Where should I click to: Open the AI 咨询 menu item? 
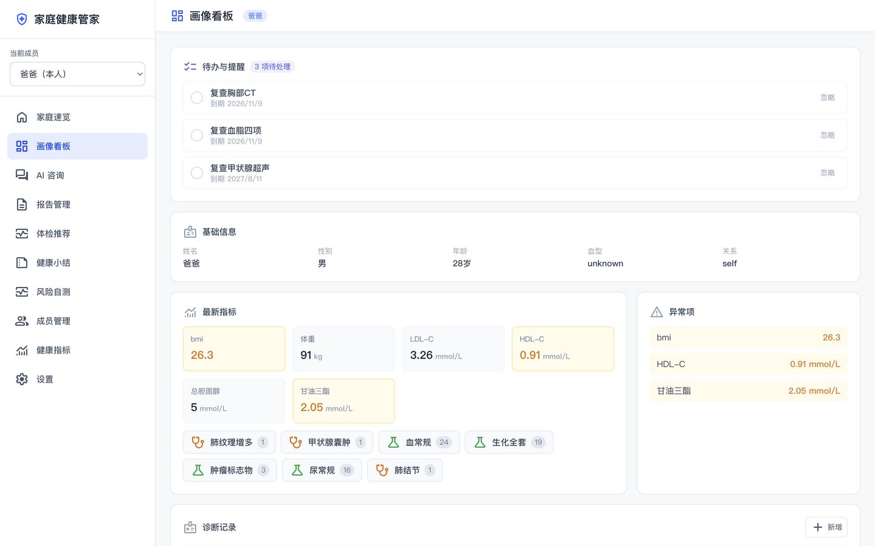tap(78, 175)
